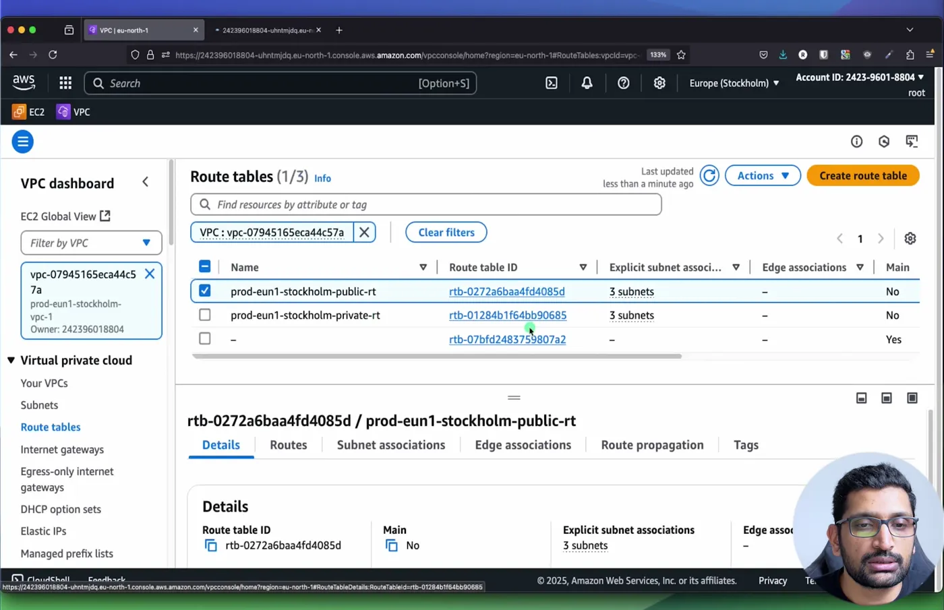Sort by the Name column
The width and height of the screenshot is (944, 610).
[423, 268]
